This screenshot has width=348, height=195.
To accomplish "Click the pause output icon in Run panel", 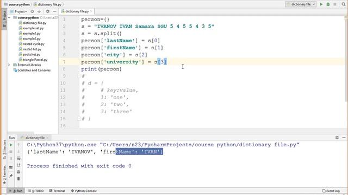I will tap(11, 158).
